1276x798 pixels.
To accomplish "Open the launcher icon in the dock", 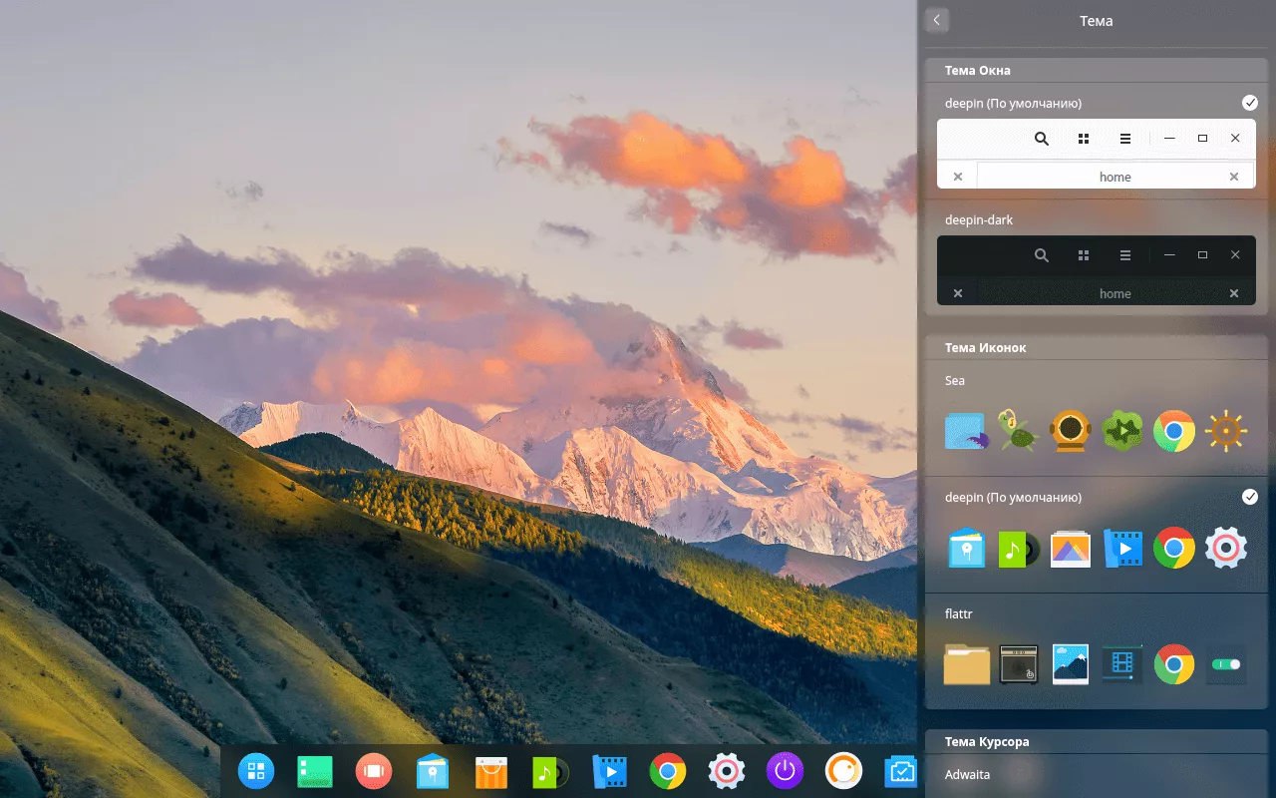I will pos(256,770).
